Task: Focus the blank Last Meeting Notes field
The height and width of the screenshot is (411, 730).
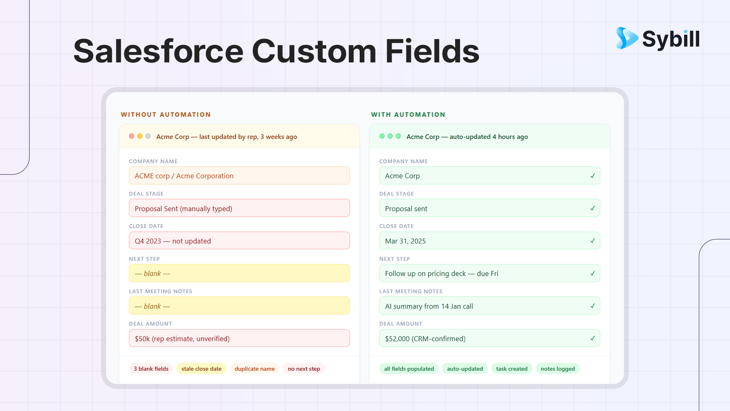Action: 239,306
